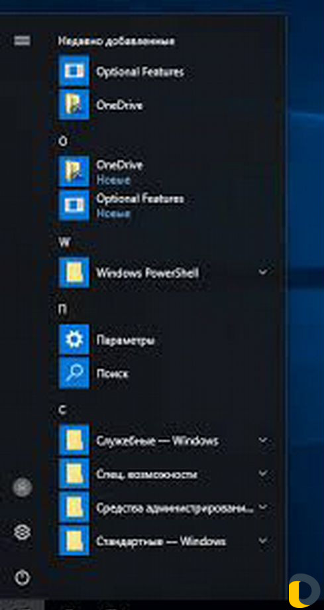
Task: Expand Средства администрирования folder chevron
Action: click(x=263, y=507)
